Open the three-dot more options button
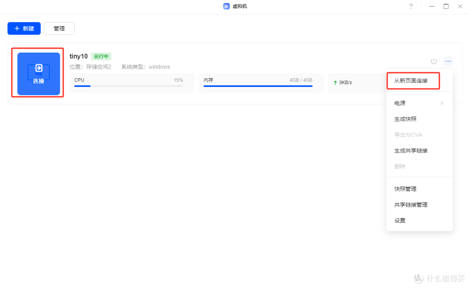 pyautogui.click(x=448, y=61)
